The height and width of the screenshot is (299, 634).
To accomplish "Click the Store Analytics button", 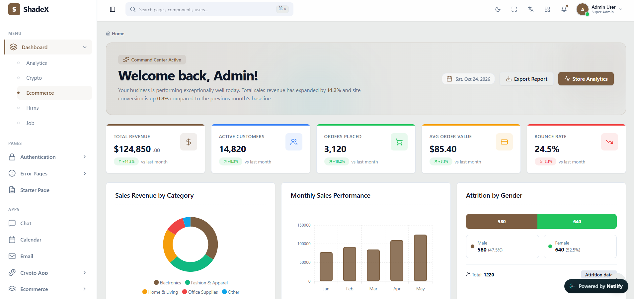I will click(x=586, y=79).
